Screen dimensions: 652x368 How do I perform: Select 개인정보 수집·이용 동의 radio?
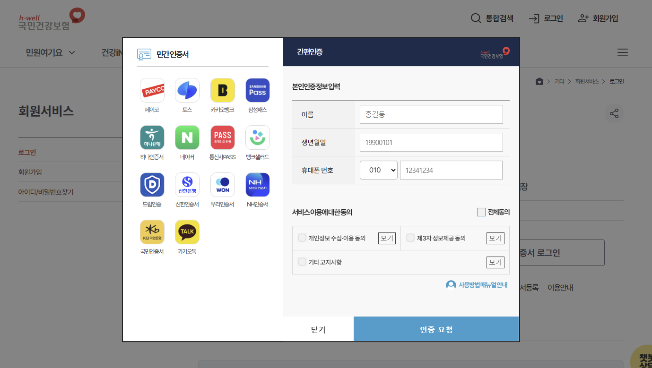pyautogui.click(x=302, y=238)
